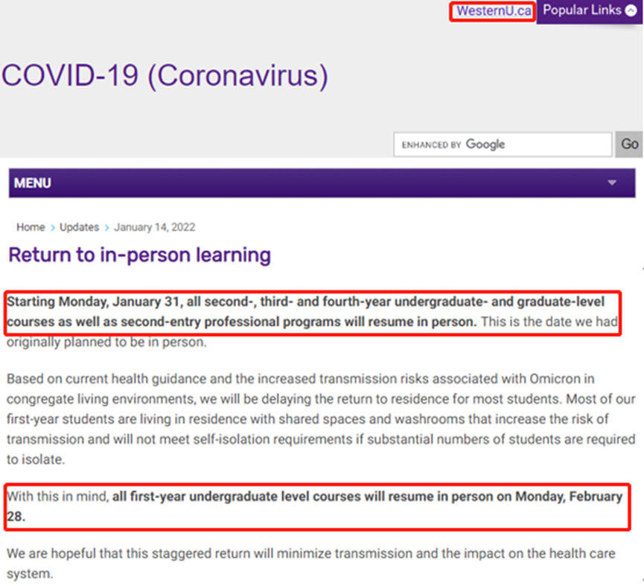This screenshot has width=644, height=586.
Task: Focus the Google enhanced search field
Action: pos(503,144)
